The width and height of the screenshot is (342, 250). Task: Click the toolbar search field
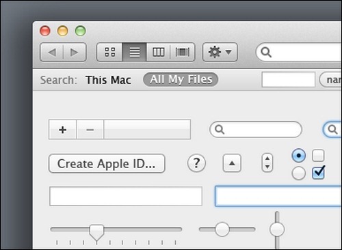coord(299,53)
